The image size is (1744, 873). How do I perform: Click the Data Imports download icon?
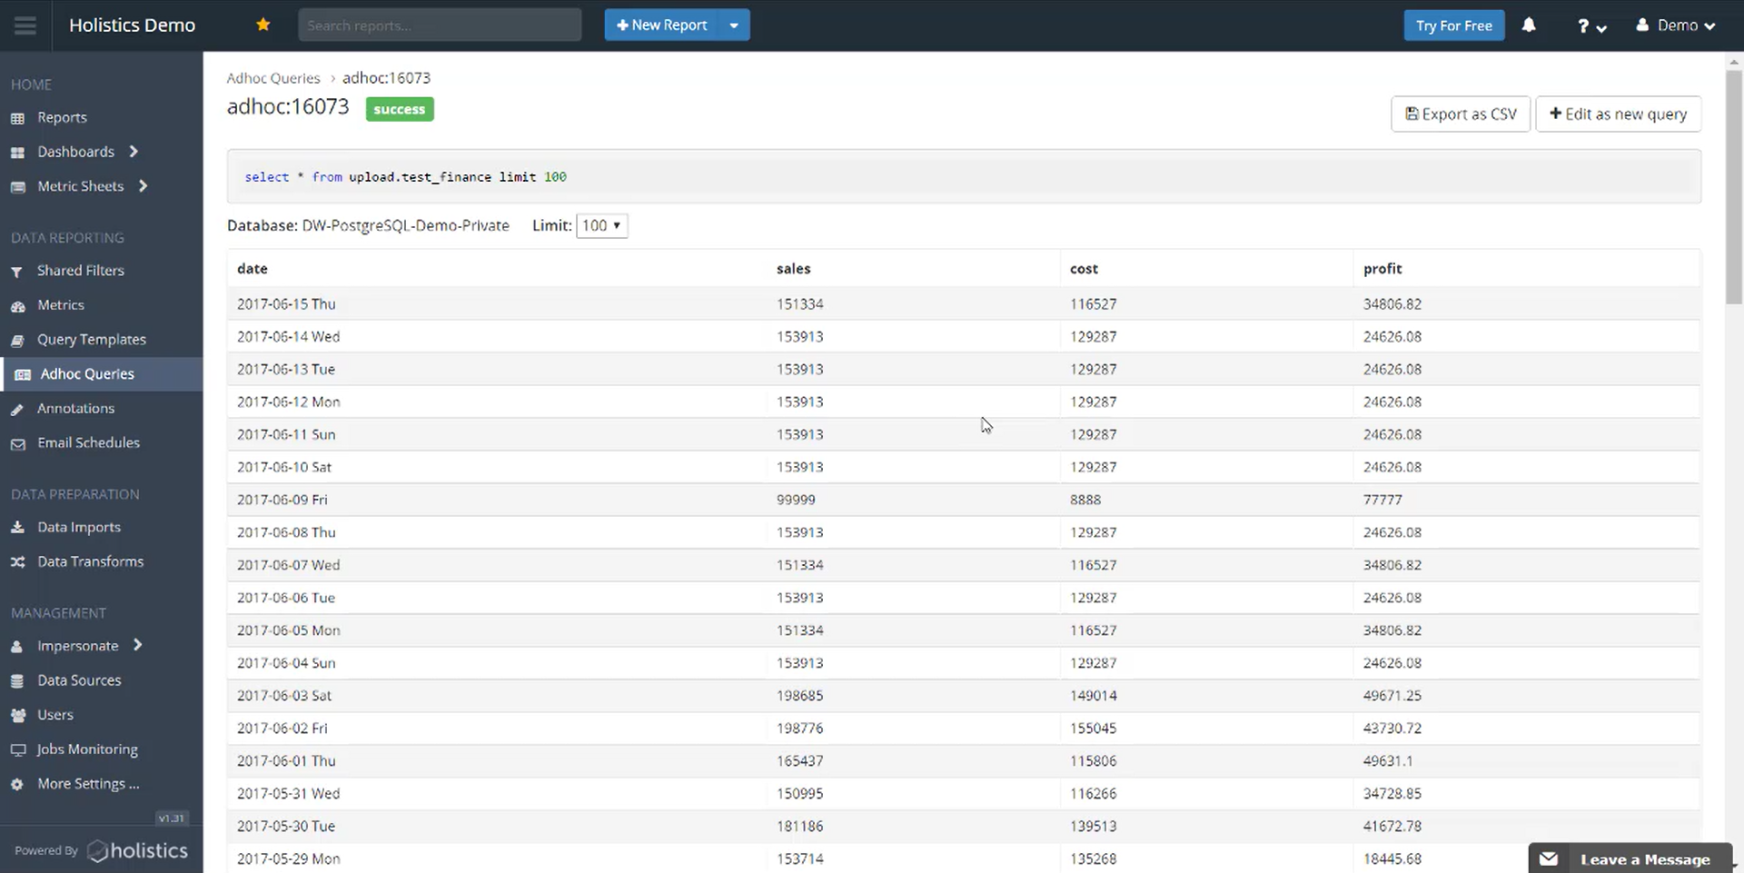point(17,528)
